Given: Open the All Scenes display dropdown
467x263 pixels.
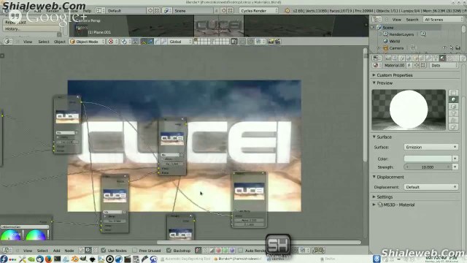Looking at the screenshot, I should point(443,20).
